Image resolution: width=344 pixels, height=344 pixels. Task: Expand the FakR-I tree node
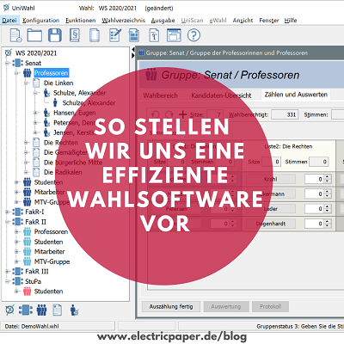click(8, 212)
